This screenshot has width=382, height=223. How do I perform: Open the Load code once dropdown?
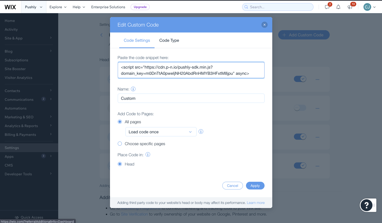click(x=161, y=132)
